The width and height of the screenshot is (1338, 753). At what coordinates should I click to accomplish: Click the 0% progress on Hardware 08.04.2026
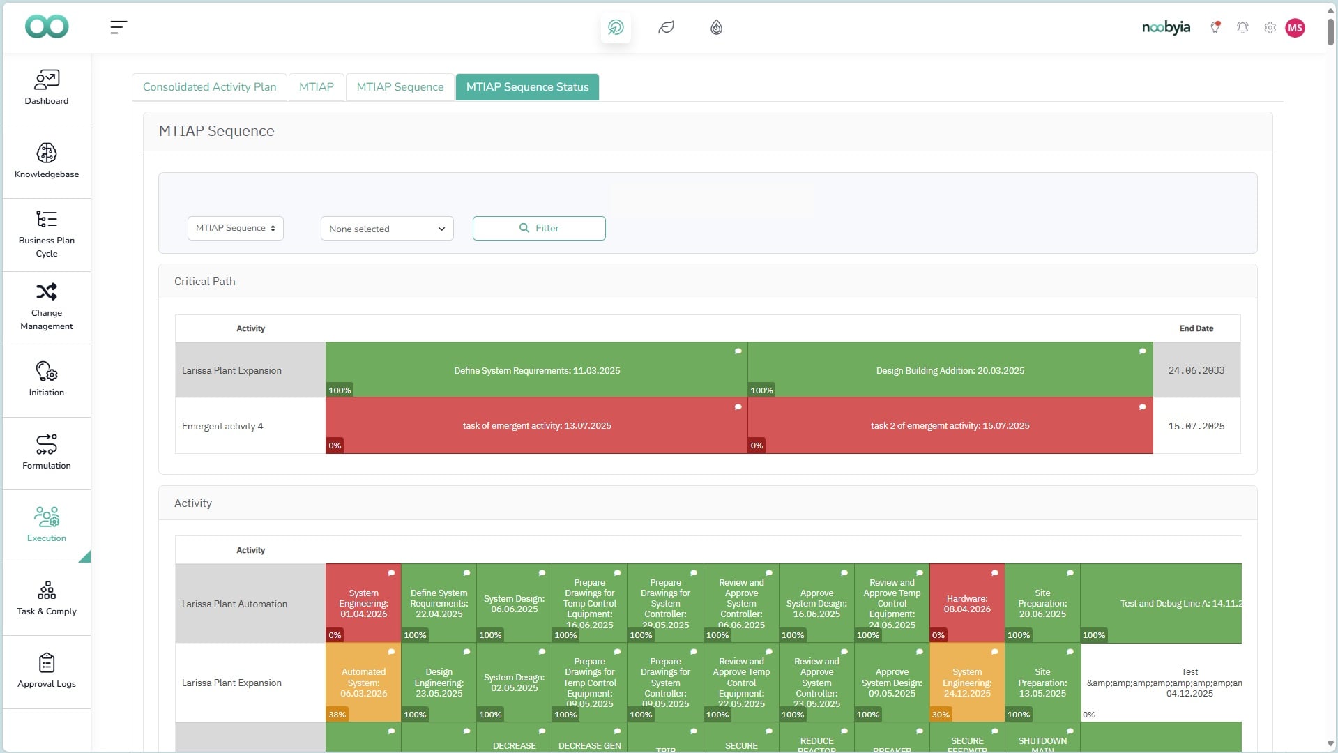pyautogui.click(x=938, y=635)
